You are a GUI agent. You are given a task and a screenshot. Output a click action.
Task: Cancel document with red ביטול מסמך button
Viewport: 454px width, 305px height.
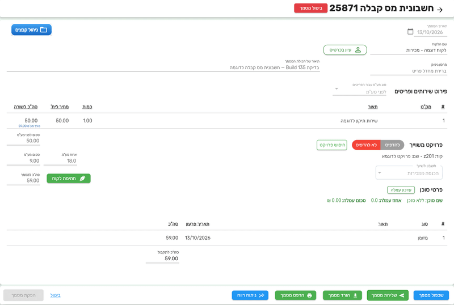point(310,8)
